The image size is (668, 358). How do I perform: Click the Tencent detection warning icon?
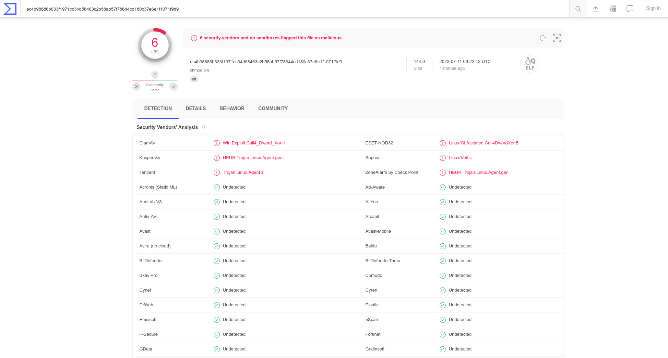[217, 172]
